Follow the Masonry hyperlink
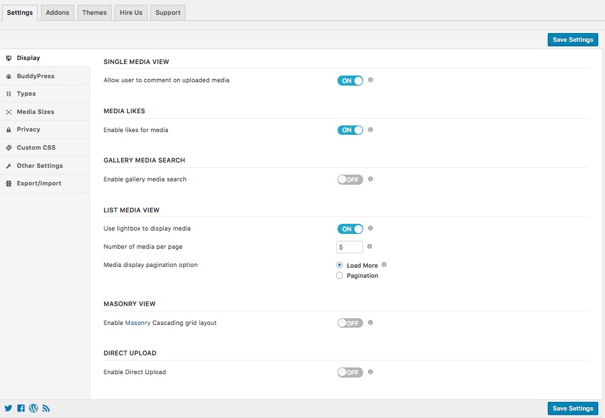The width and height of the screenshot is (605, 418). 137,323
